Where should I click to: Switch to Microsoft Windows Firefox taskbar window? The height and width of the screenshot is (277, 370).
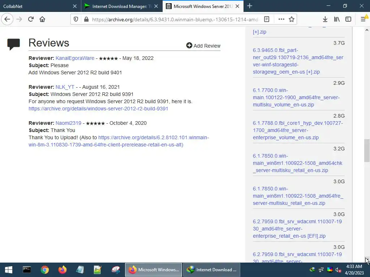[153, 270]
